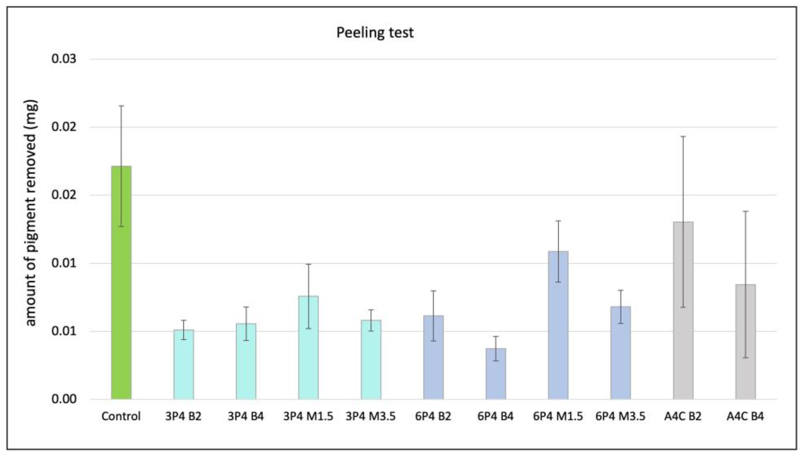Screen dimensions: 802x455
Task: Select the 6P4 B2 blue bar
Action: tap(433, 357)
